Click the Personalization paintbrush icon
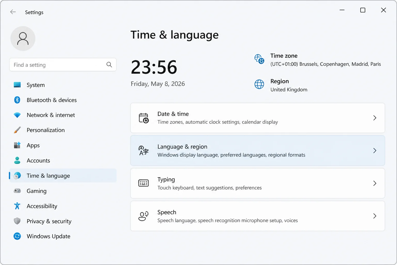The height and width of the screenshot is (265, 397). click(x=17, y=130)
